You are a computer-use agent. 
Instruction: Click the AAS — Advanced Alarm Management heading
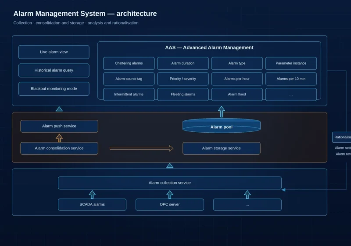[209, 47]
